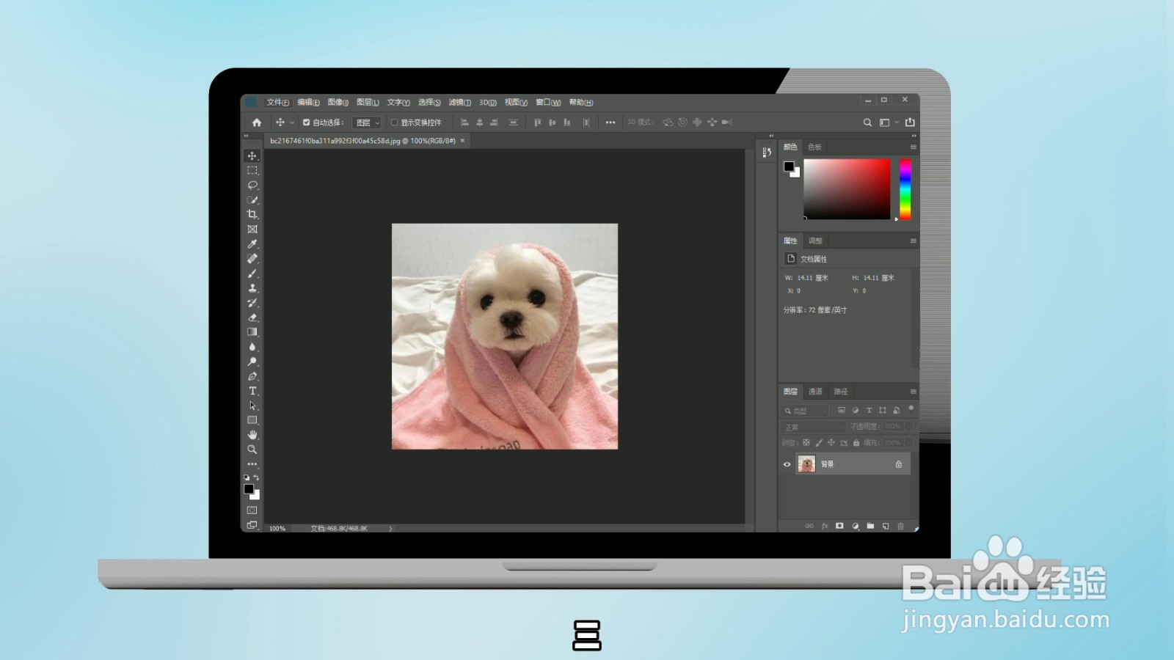The image size is (1174, 660).
Task: Open the Filter menu
Action: pyautogui.click(x=459, y=103)
